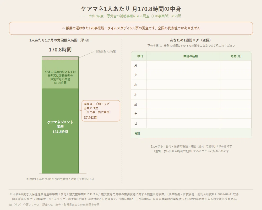Select the line starting with "1週間、思い出せる範囲で記録"
The width and height of the screenshot is (262, 210).
click(191, 151)
